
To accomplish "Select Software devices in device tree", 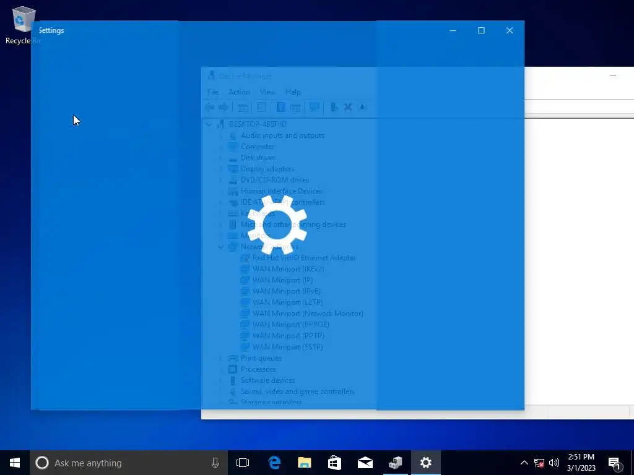I will (x=267, y=380).
